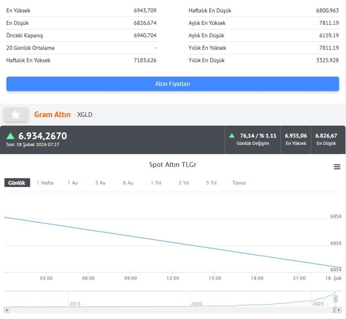The image size is (346, 319).
Task: Click the green triangle next to daily change
Action: pos(232,136)
